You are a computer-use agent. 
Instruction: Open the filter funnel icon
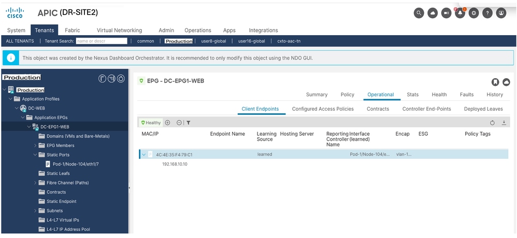[188, 123]
